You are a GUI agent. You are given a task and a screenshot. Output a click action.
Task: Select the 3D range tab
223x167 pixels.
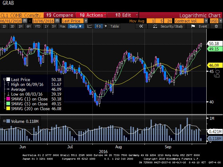tap(12, 26)
